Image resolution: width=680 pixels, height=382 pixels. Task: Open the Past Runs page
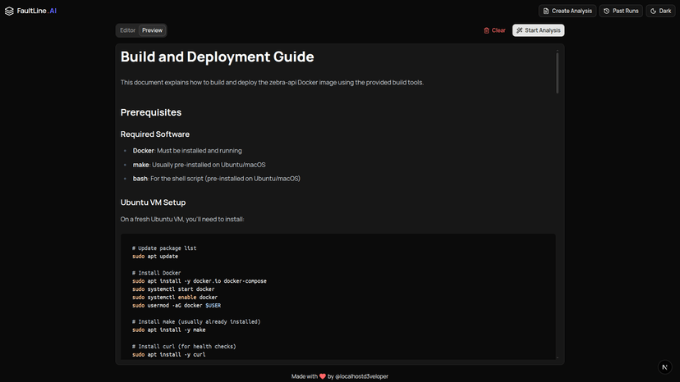[x=620, y=11]
